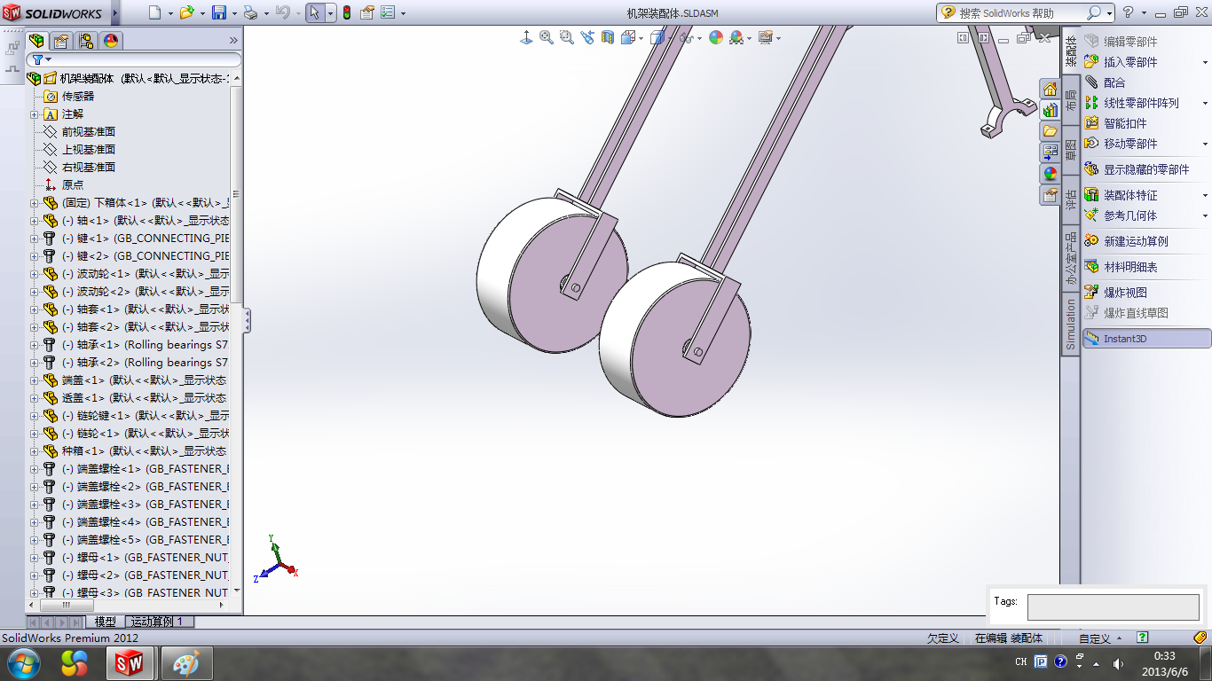
Task: Switch to FeatureManager design tree tab
Action: [x=37, y=40]
